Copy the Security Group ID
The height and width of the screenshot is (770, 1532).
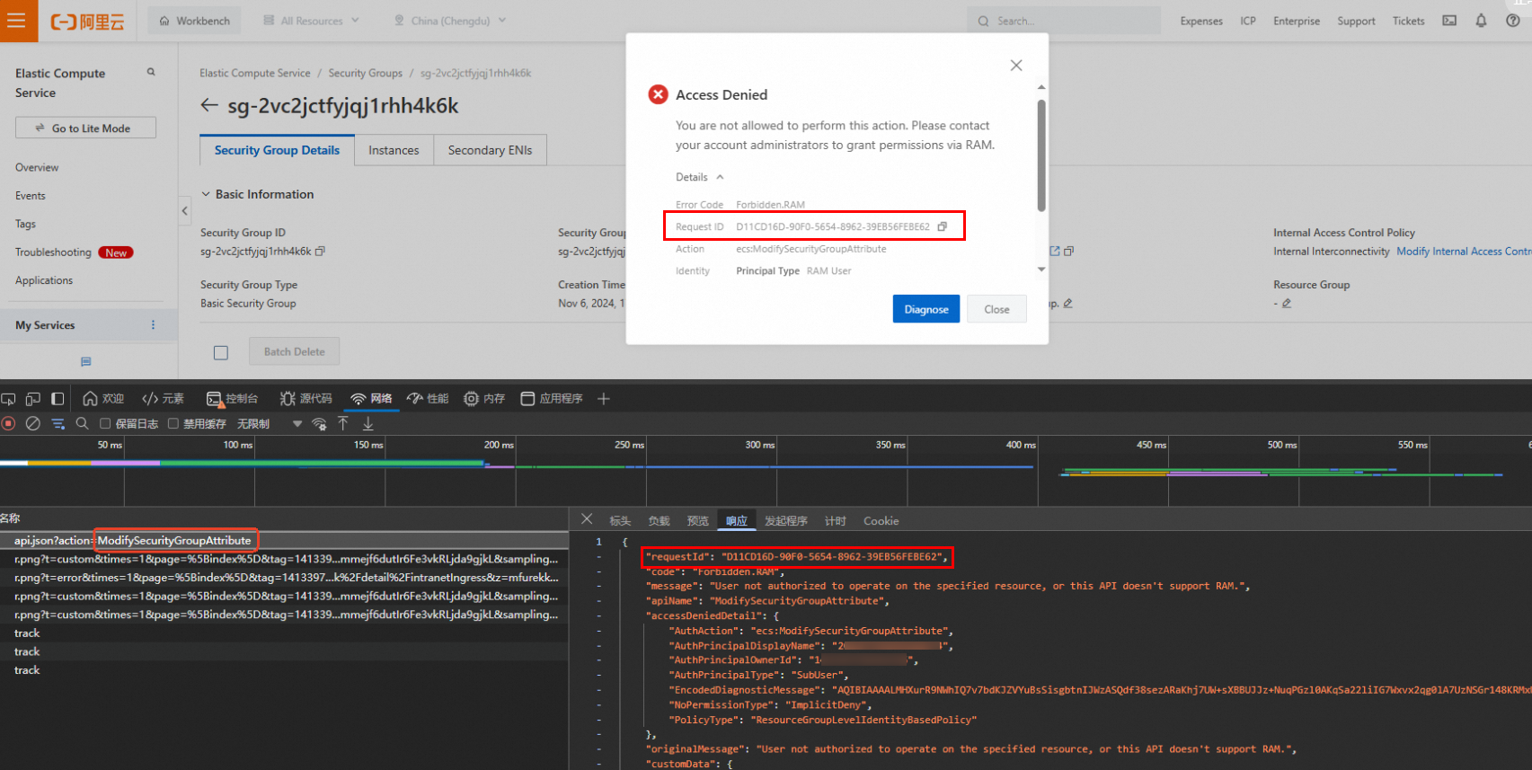click(321, 252)
